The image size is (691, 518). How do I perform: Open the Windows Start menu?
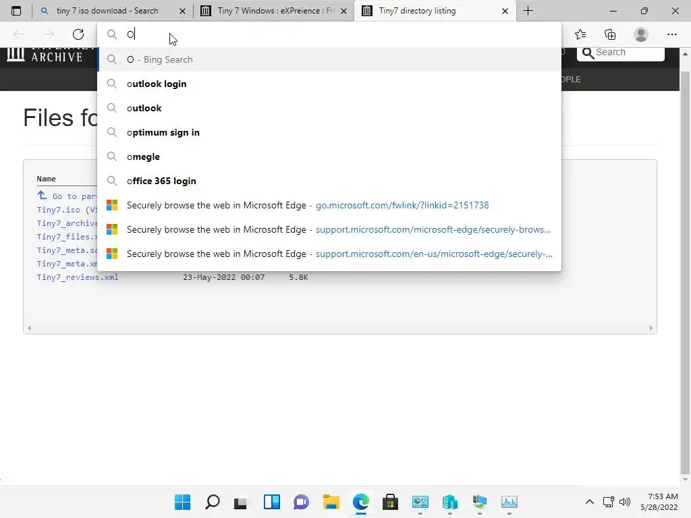(x=182, y=502)
